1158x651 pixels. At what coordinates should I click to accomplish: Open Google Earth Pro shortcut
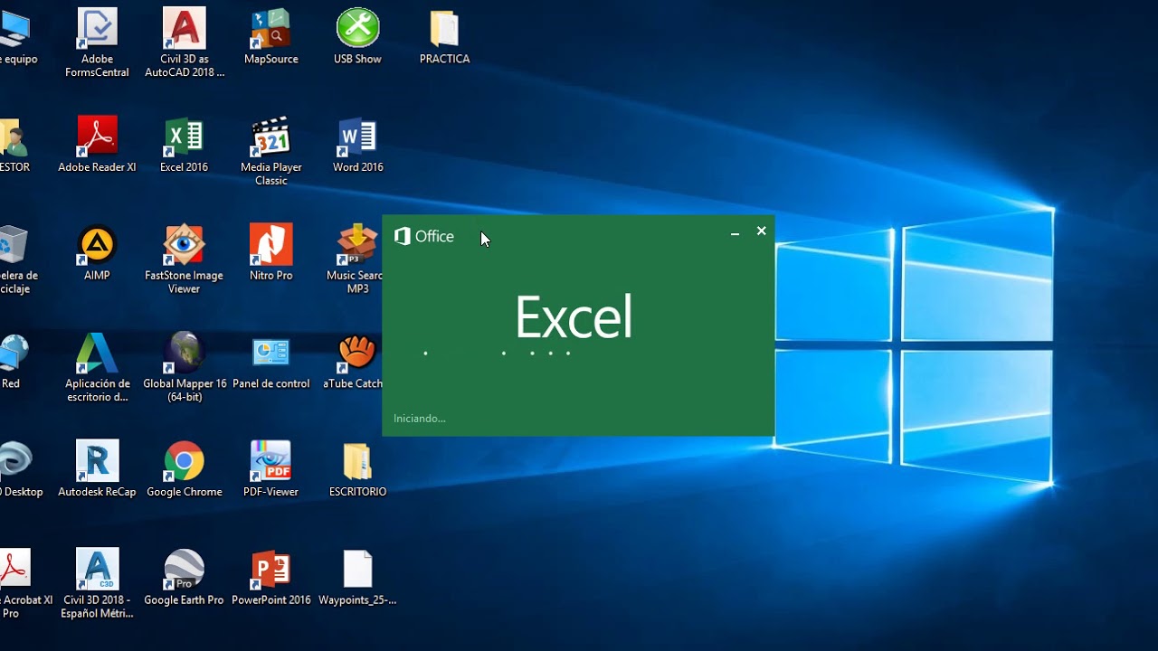coord(184,579)
